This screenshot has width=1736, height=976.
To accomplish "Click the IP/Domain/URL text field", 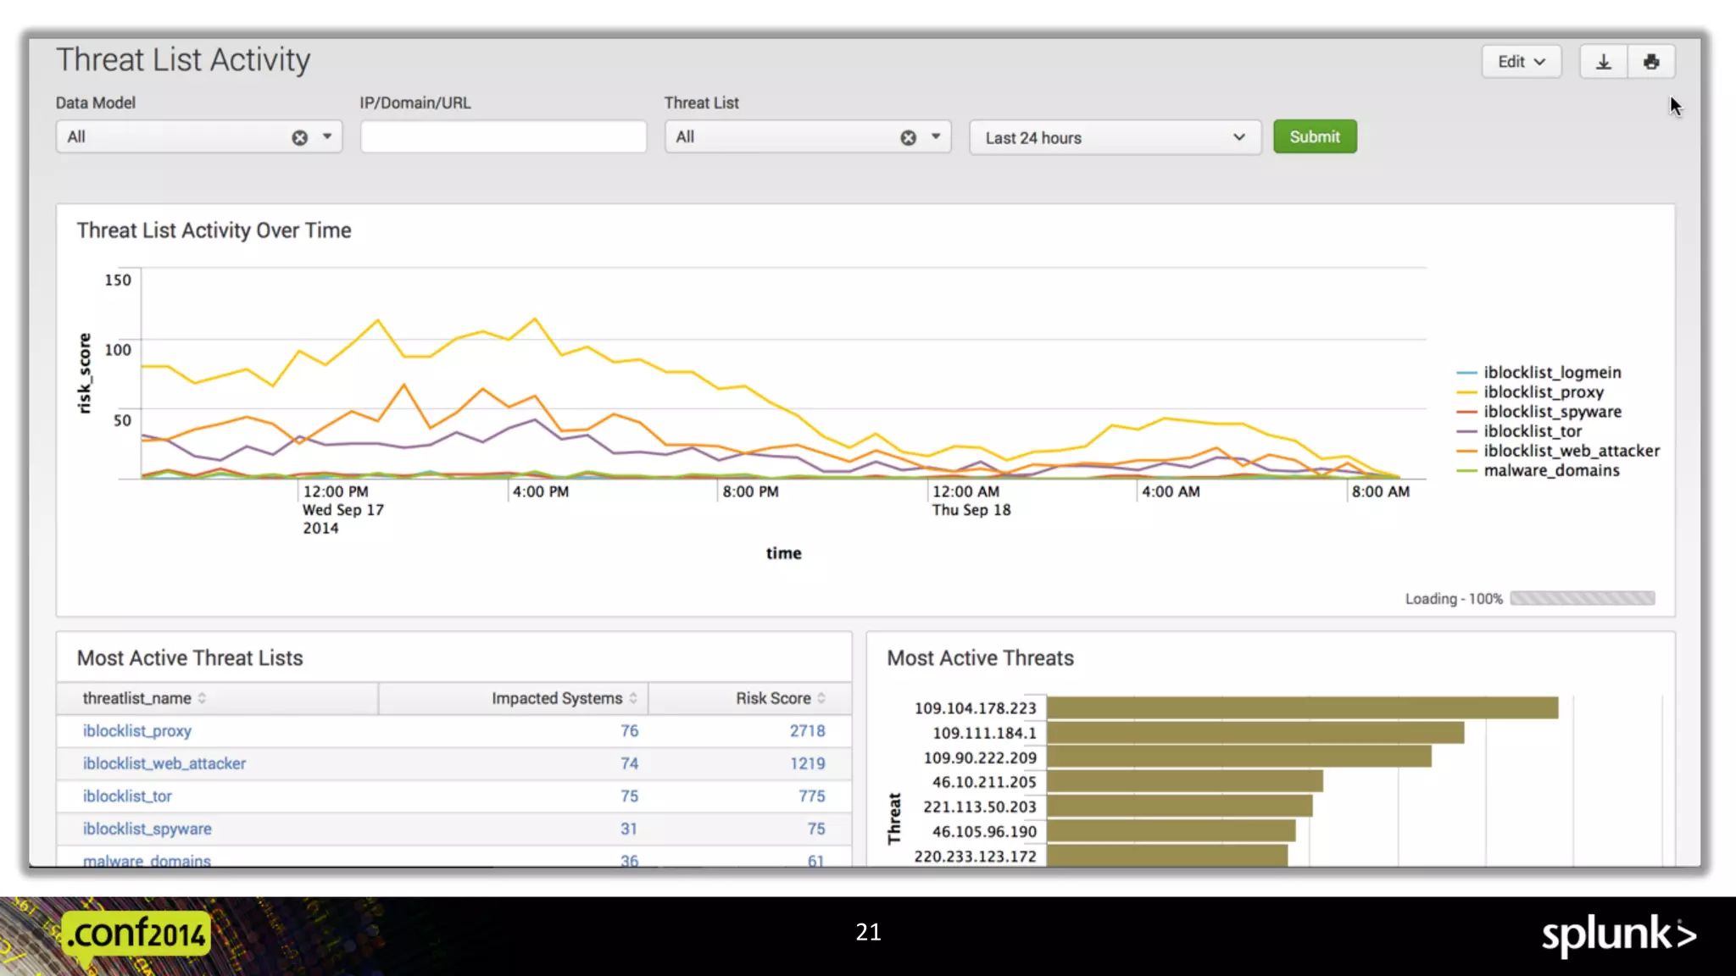I will [504, 137].
